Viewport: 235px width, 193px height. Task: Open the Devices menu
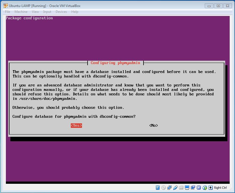[61, 12]
